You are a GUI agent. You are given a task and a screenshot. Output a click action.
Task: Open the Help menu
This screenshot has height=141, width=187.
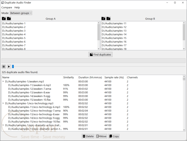coord(17,8)
